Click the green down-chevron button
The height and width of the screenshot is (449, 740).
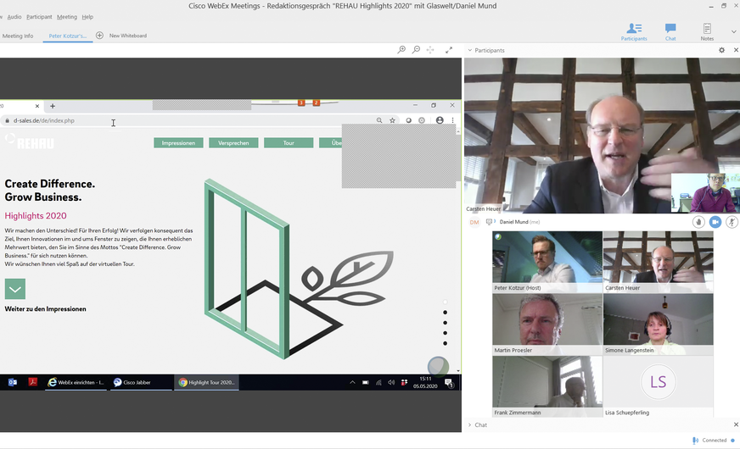15,289
